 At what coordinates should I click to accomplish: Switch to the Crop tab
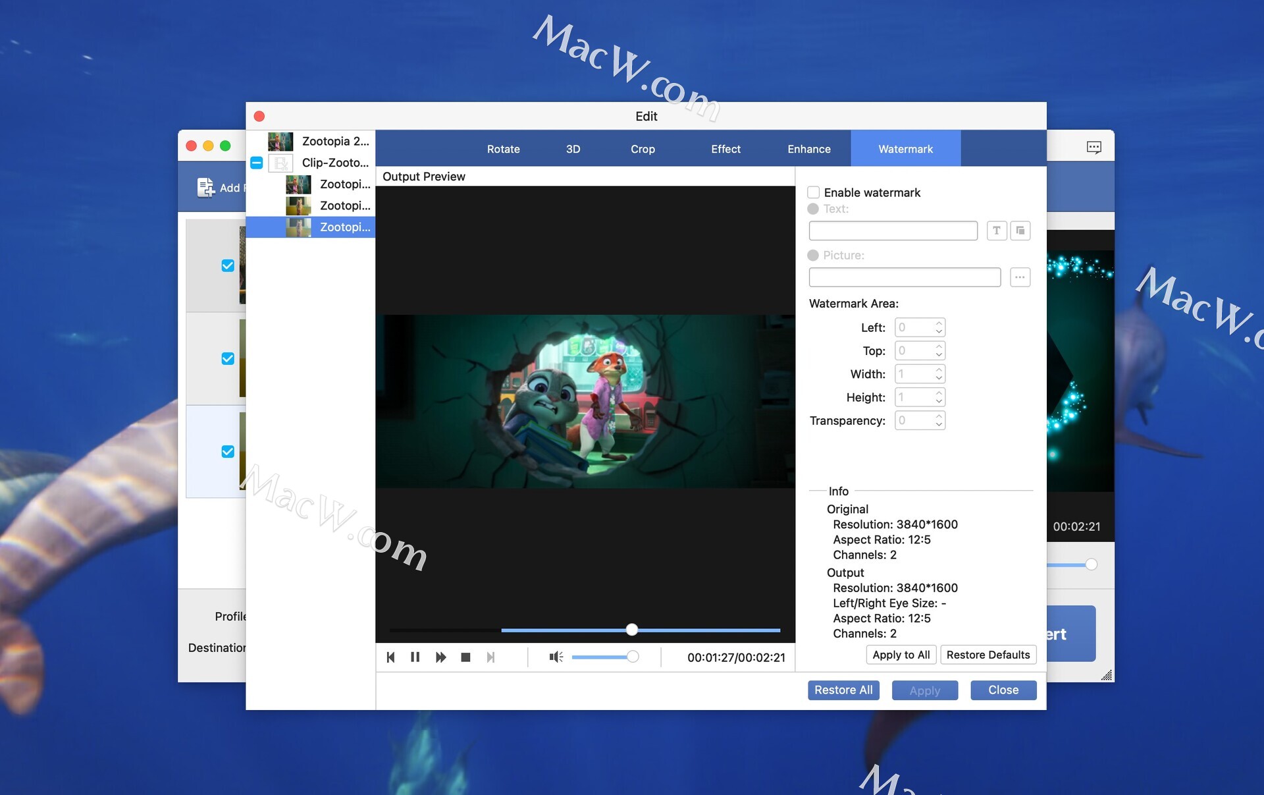pos(642,149)
